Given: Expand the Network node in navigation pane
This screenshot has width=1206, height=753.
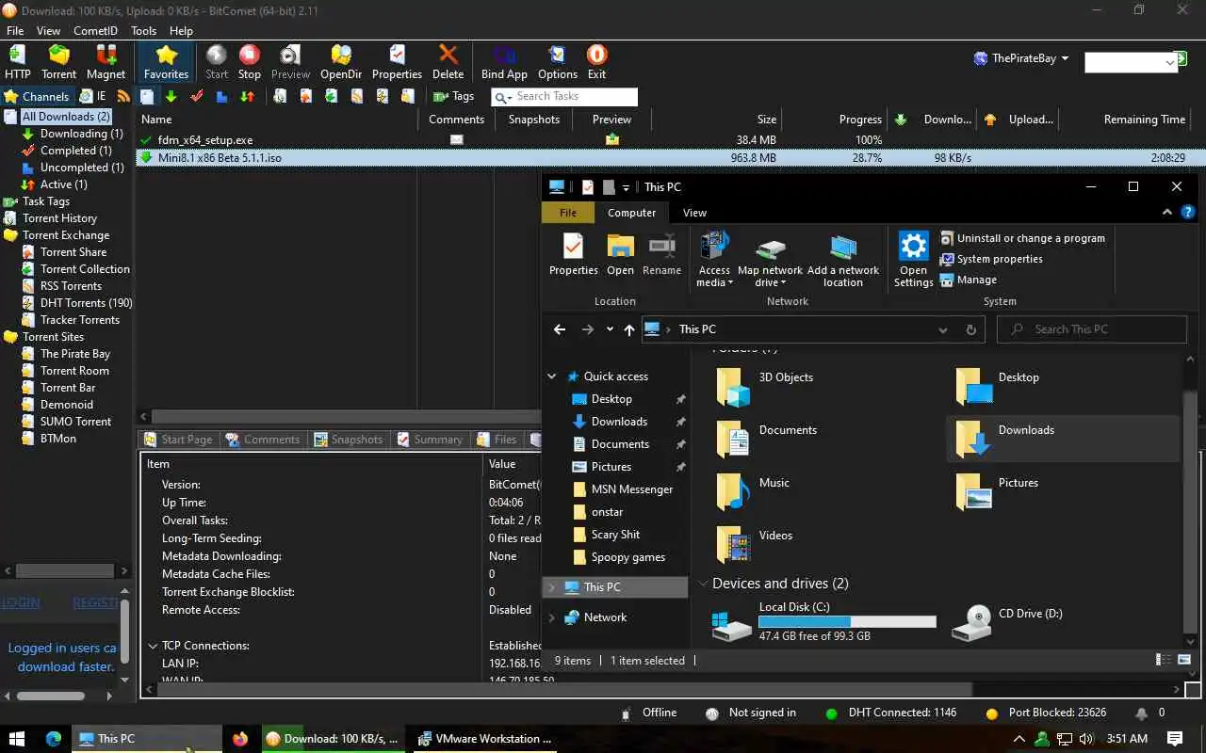Looking at the screenshot, I should tap(552, 617).
